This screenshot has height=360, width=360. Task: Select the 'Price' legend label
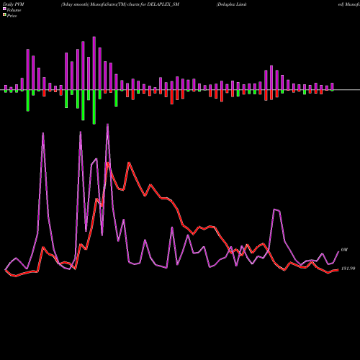point(12,16)
